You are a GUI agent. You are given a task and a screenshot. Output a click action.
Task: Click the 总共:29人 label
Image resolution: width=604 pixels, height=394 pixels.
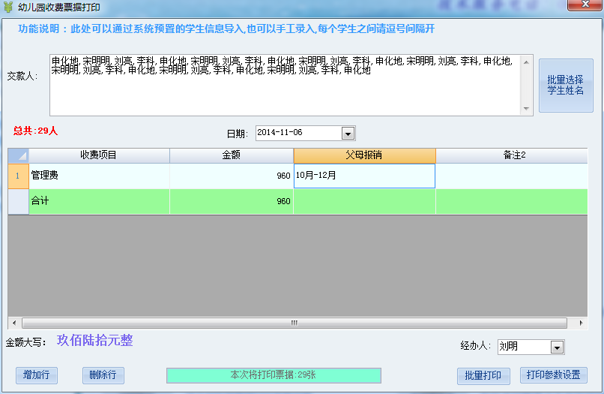35,131
